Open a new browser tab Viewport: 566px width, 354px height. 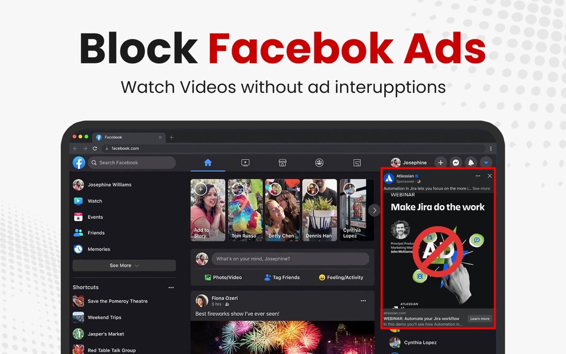pyautogui.click(x=172, y=137)
